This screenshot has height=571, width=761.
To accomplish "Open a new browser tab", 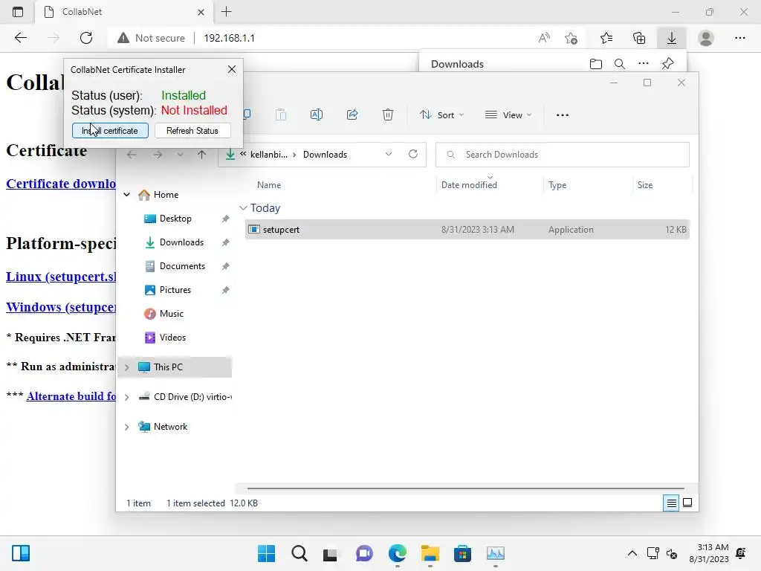I will [226, 12].
